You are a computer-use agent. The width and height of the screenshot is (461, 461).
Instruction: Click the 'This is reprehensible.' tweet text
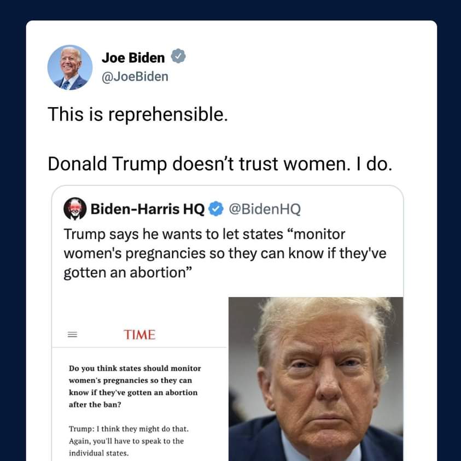pos(138,114)
